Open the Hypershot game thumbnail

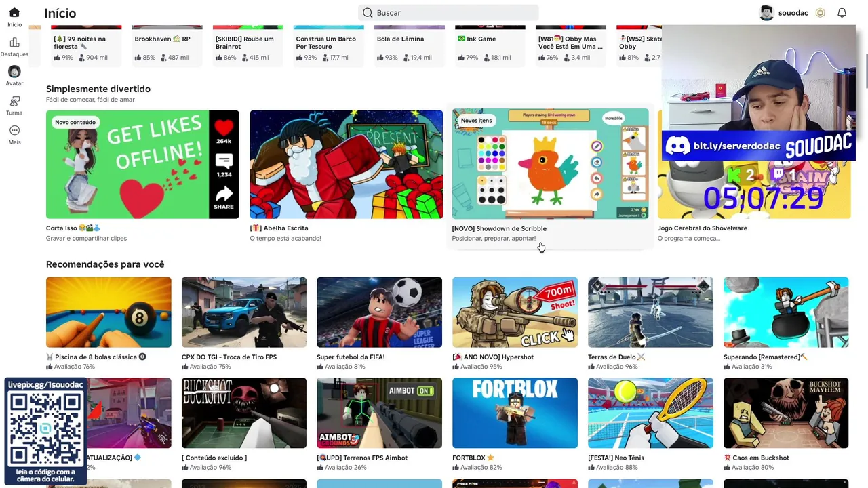(515, 312)
